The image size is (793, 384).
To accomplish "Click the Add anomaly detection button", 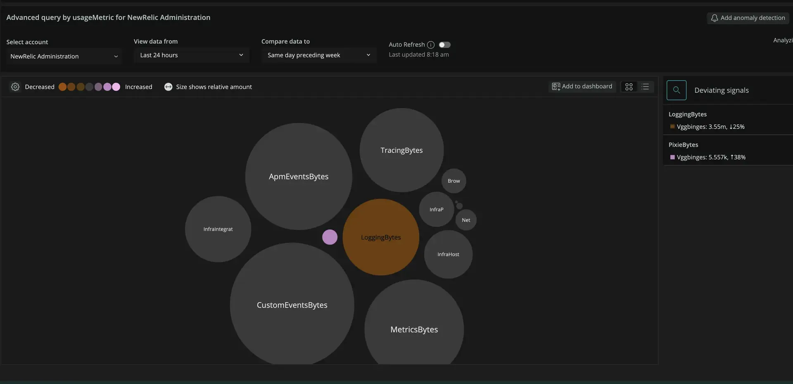I will 748,18.
